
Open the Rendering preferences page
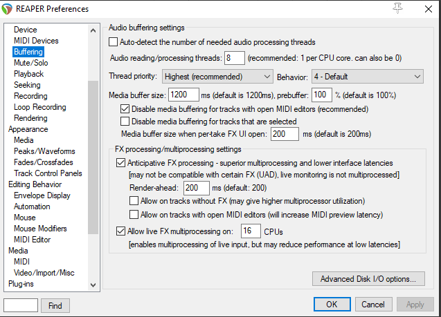tap(30, 118)
